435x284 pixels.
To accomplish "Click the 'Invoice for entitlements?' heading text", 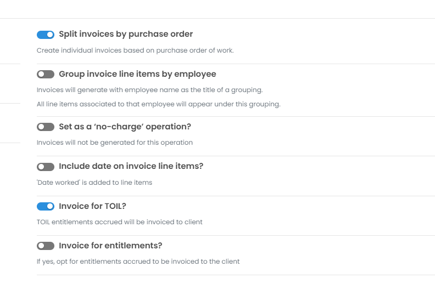I will point(110,246).
